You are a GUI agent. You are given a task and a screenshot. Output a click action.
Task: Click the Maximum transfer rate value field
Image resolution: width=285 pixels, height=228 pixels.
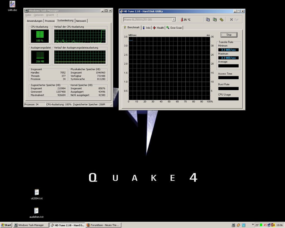[x=228, y=58]
